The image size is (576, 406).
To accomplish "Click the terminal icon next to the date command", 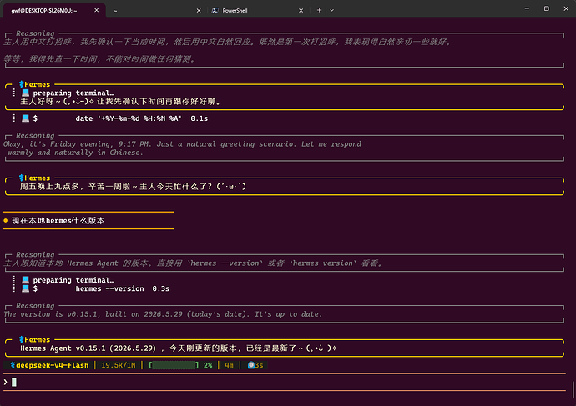I will (x=25, y=118).
